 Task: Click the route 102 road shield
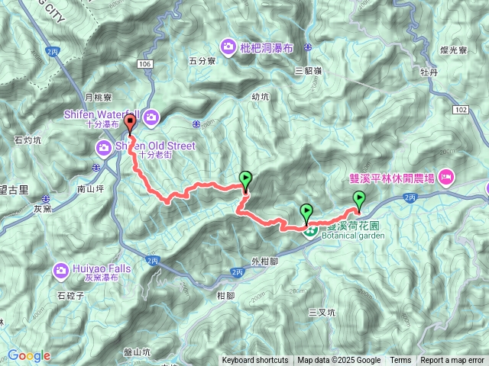tap(461, 110)
